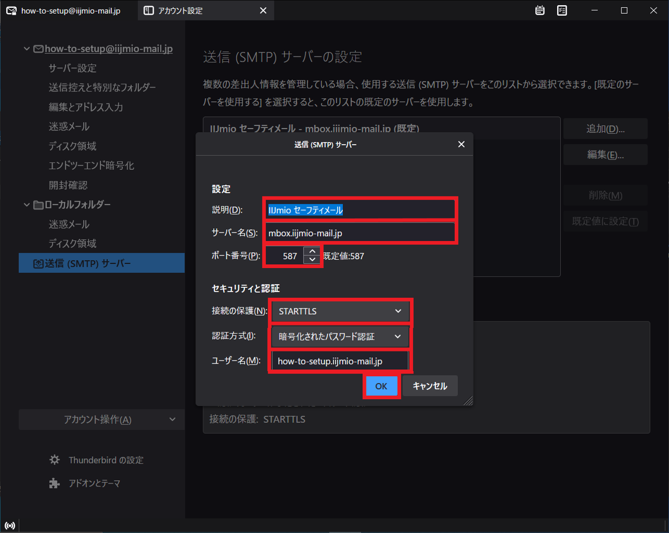Click the 編集(E)... button
Screen dimensions: 669x533
605,155
